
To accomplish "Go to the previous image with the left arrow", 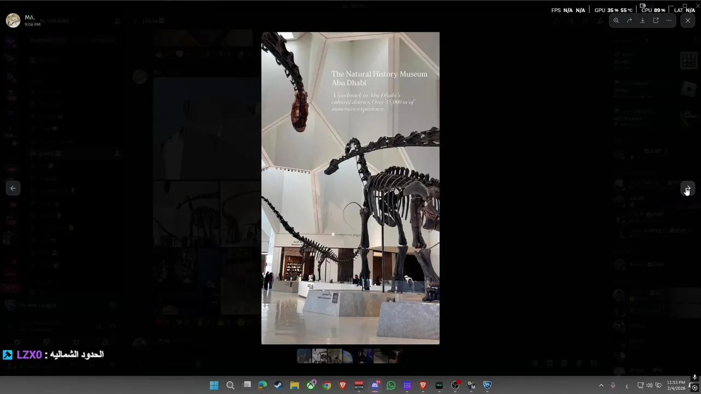I will [x=13, y=188].
